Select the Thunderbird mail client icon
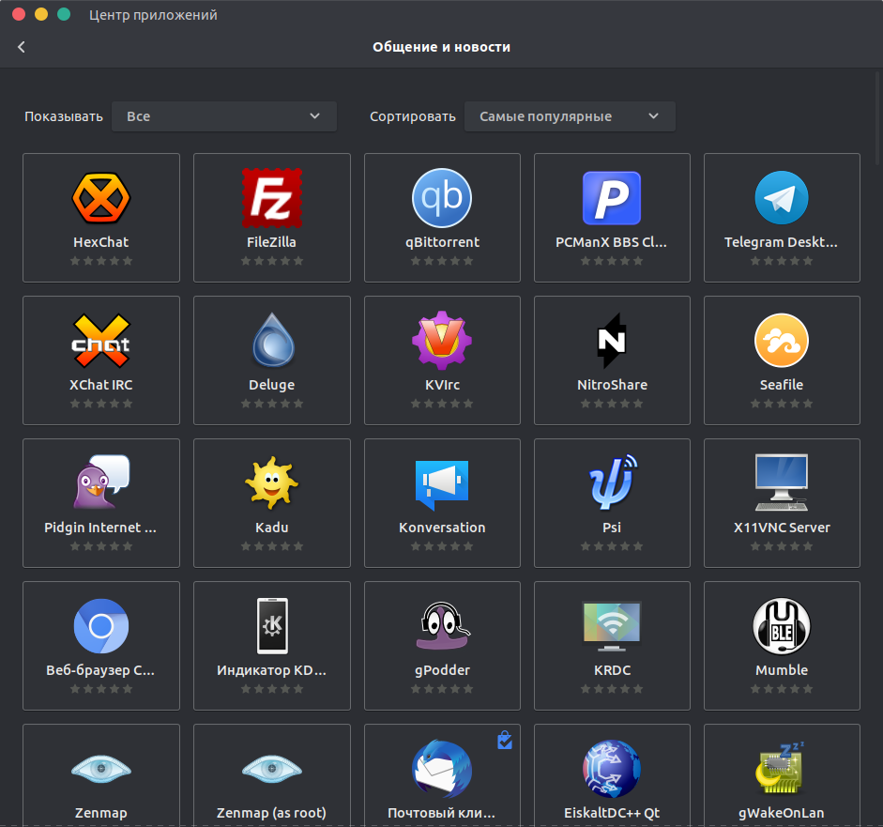This screenshot has width=883, height=827. click(x=442, y=769)
